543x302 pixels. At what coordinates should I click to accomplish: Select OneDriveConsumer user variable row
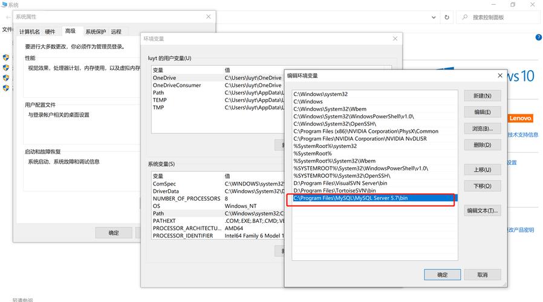(218, 85)
